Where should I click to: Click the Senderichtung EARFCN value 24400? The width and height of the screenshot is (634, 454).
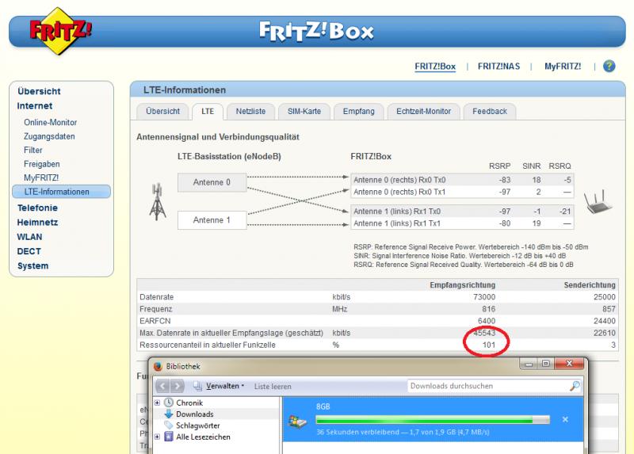tap(605, 321)
